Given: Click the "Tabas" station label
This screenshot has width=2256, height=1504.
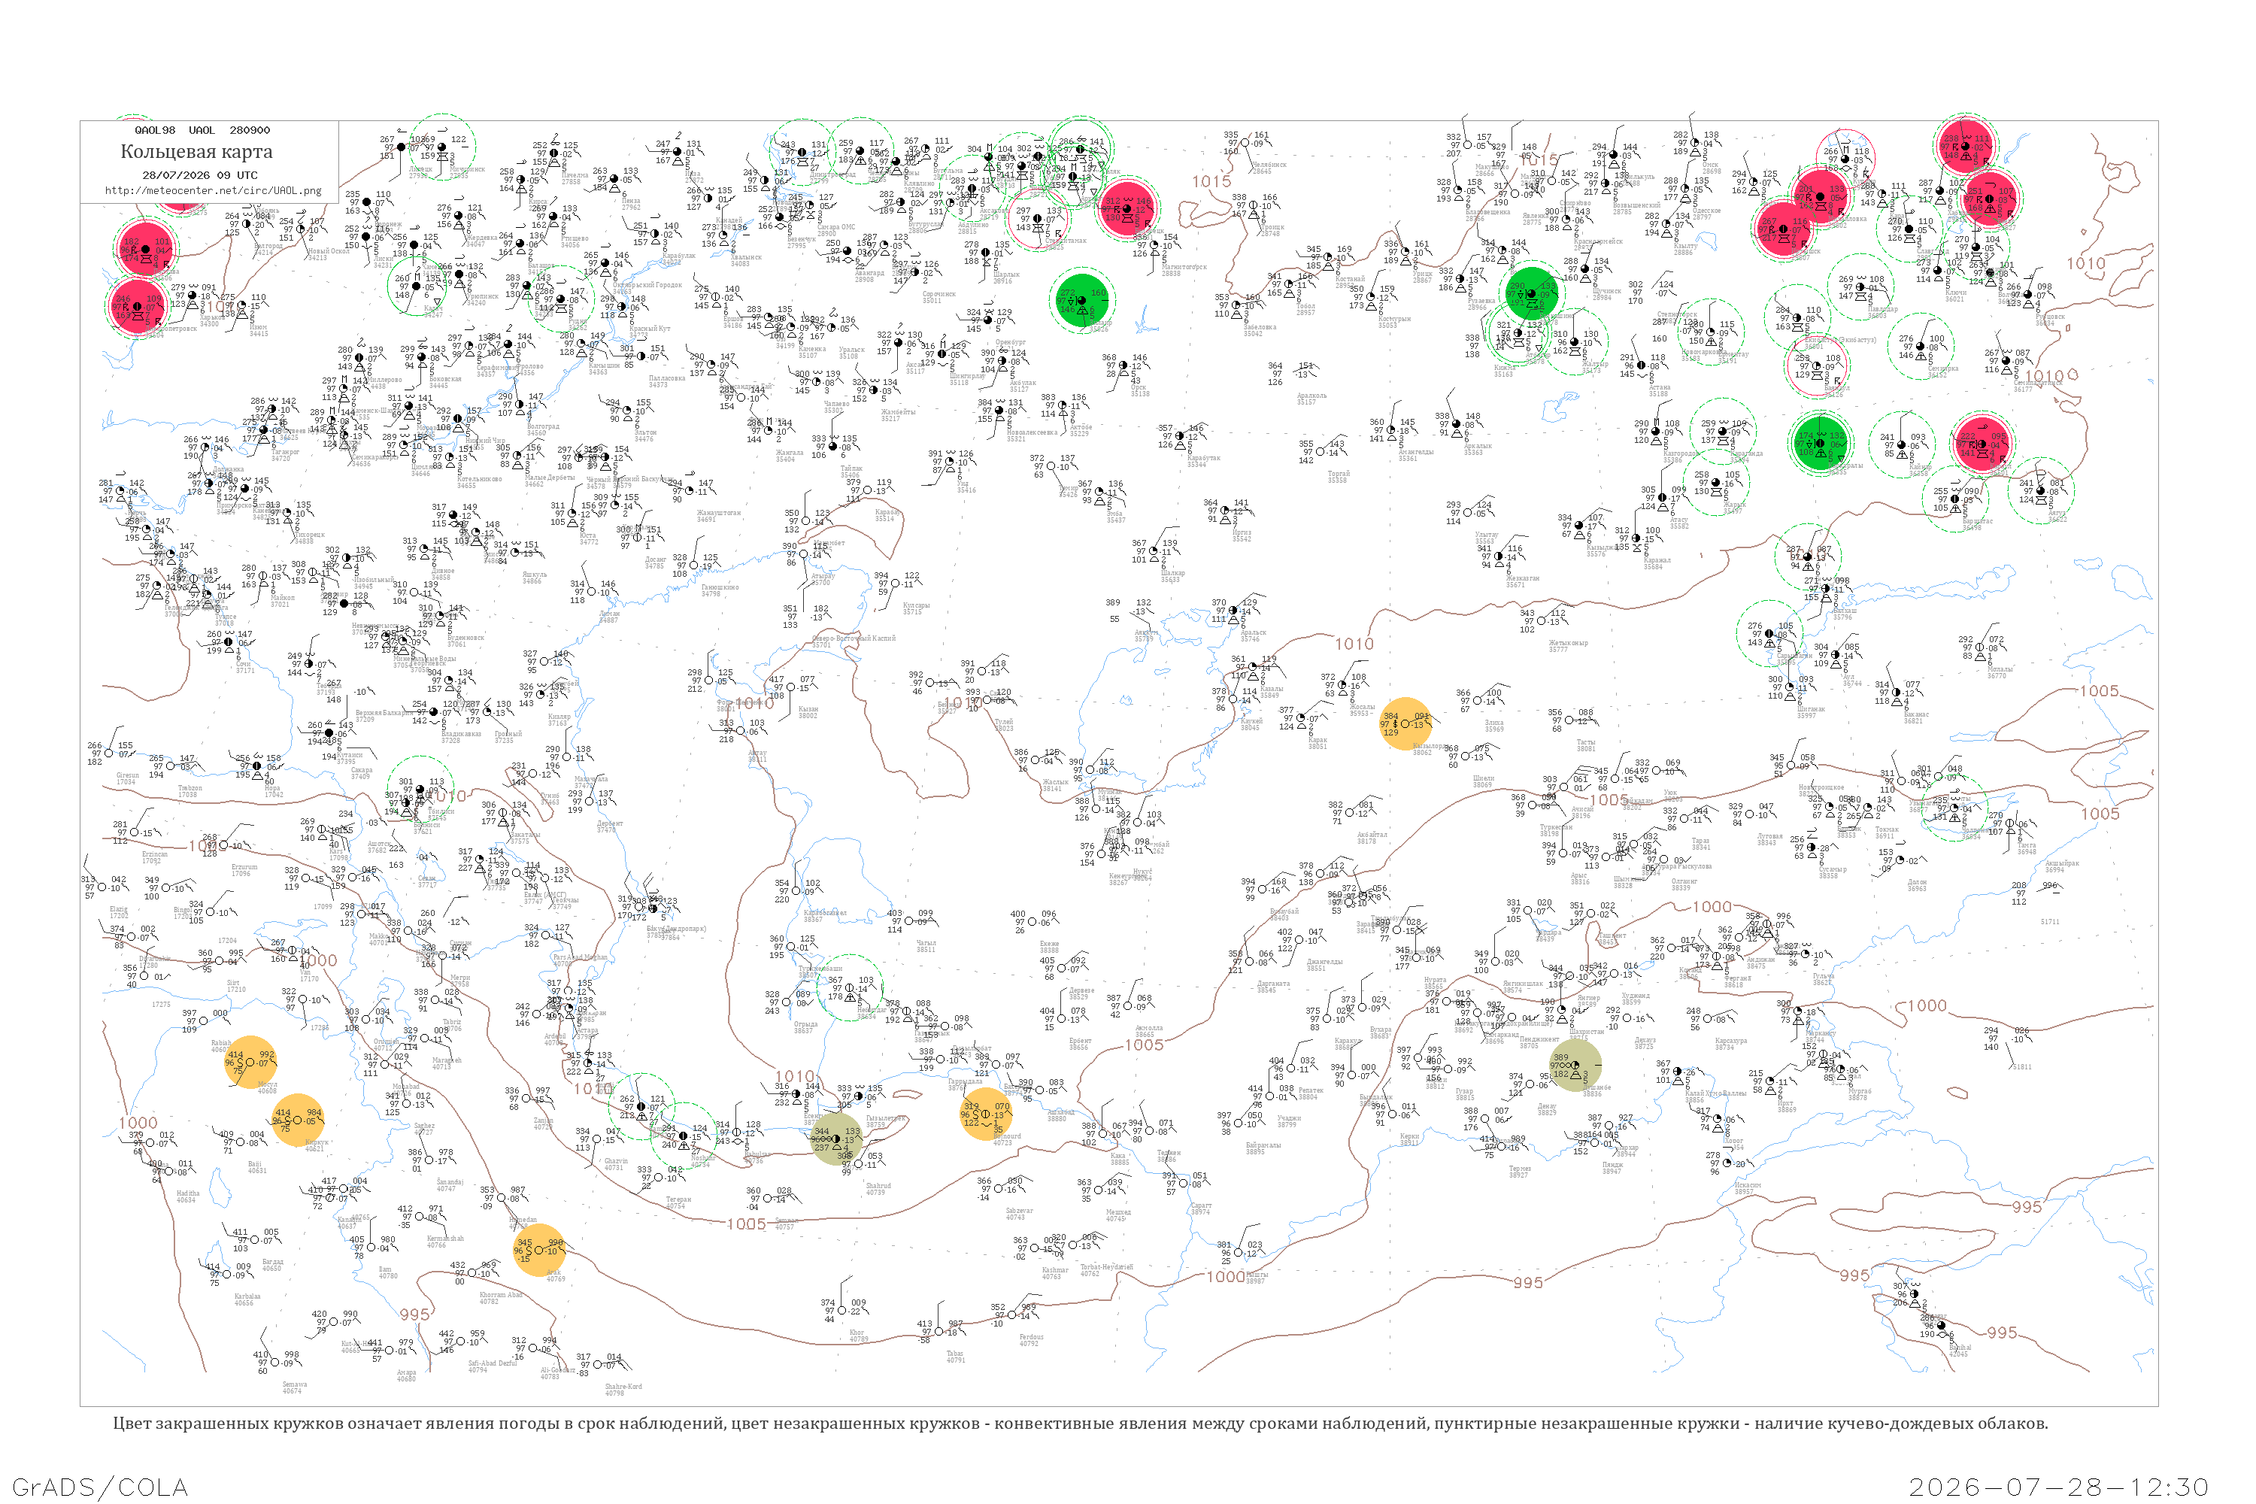Looking at the screenshot, I should [x=954, y=1354].
